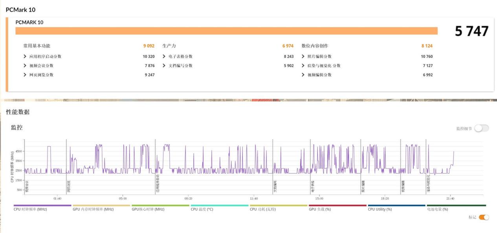Viewport: 497px width, 233px height.
Task: Show the GPU核心时钟 (MHz) series
Action: pos(148,209)
